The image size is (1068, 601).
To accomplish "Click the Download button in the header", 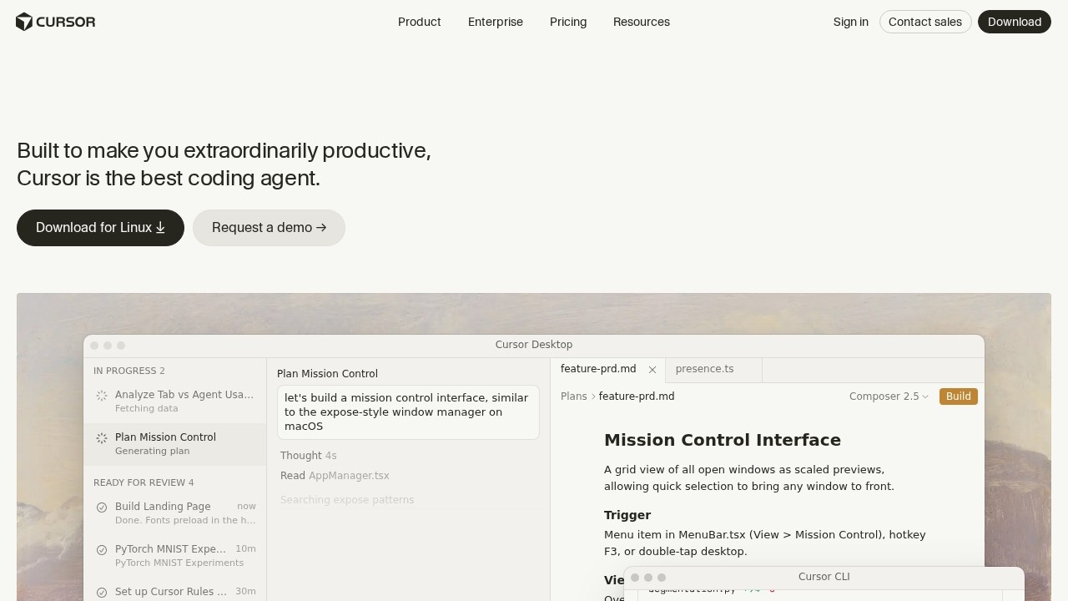I will click(x=1015, y=22).
